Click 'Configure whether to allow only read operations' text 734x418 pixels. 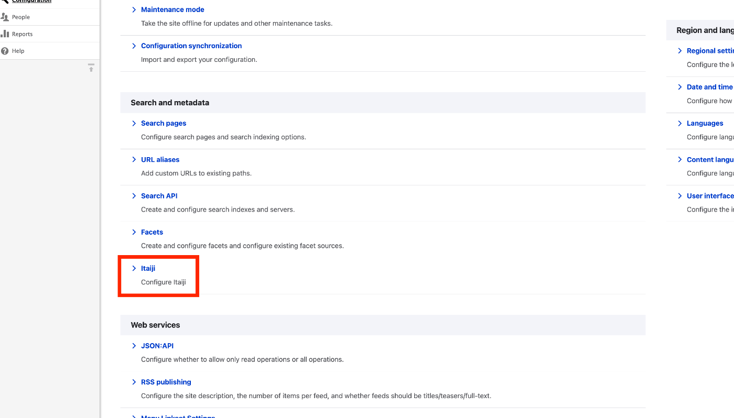242,359
